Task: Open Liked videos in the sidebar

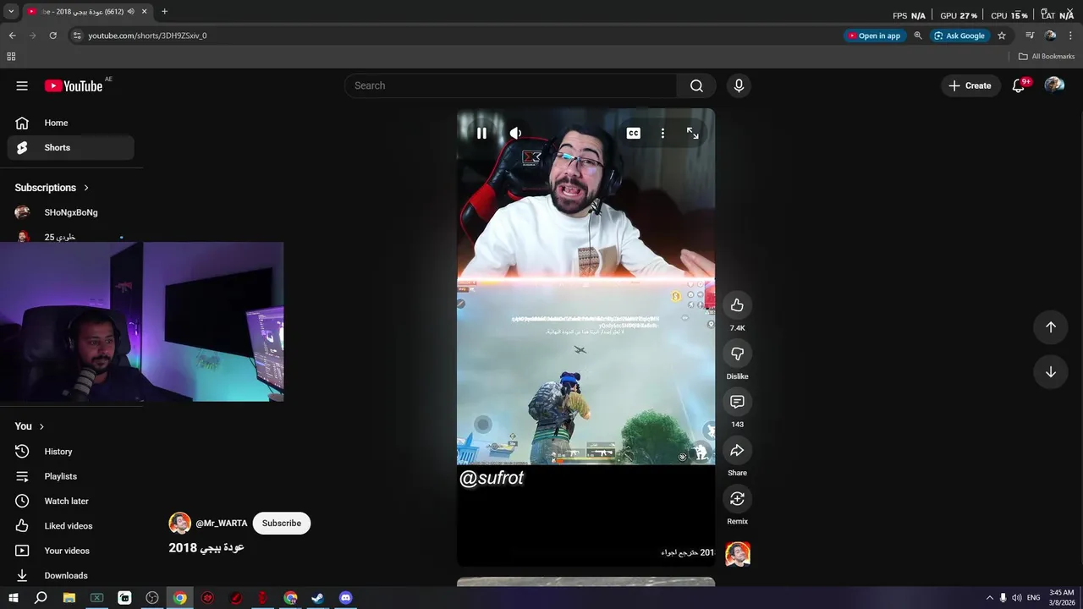Action: coord(71,526)
